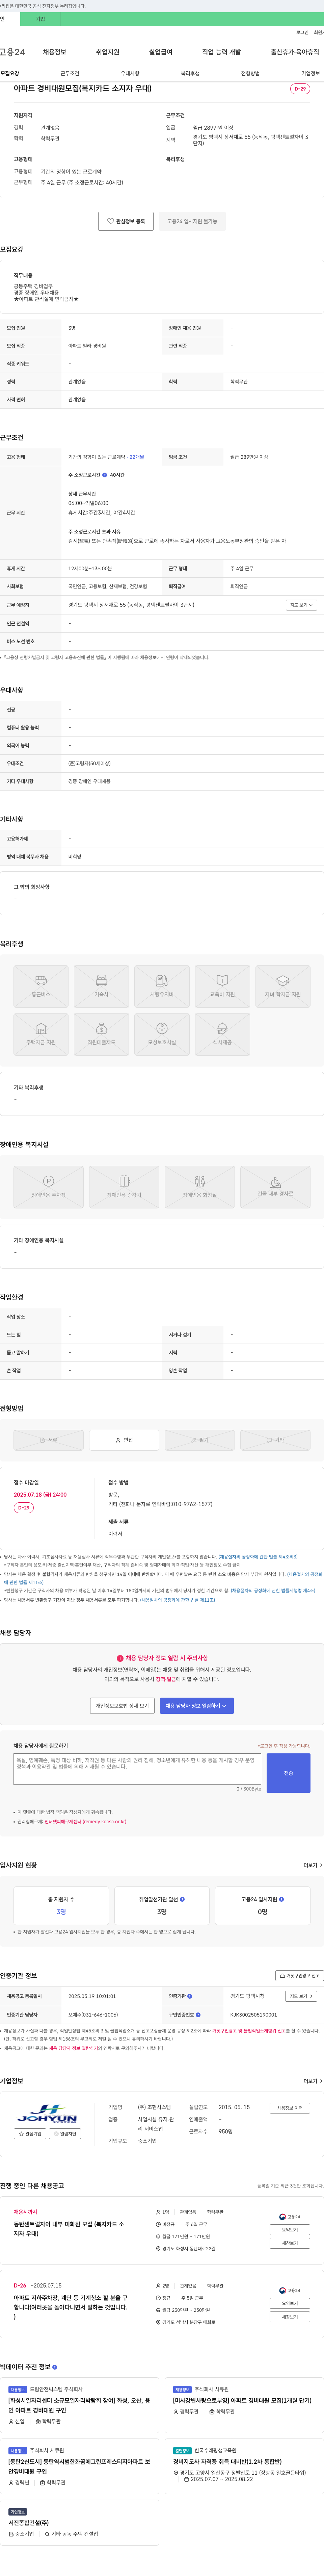Screen dimensions: 324x2576
Task: Click the 건물 내부 경사로 icon
Action: pos(275,1187)
